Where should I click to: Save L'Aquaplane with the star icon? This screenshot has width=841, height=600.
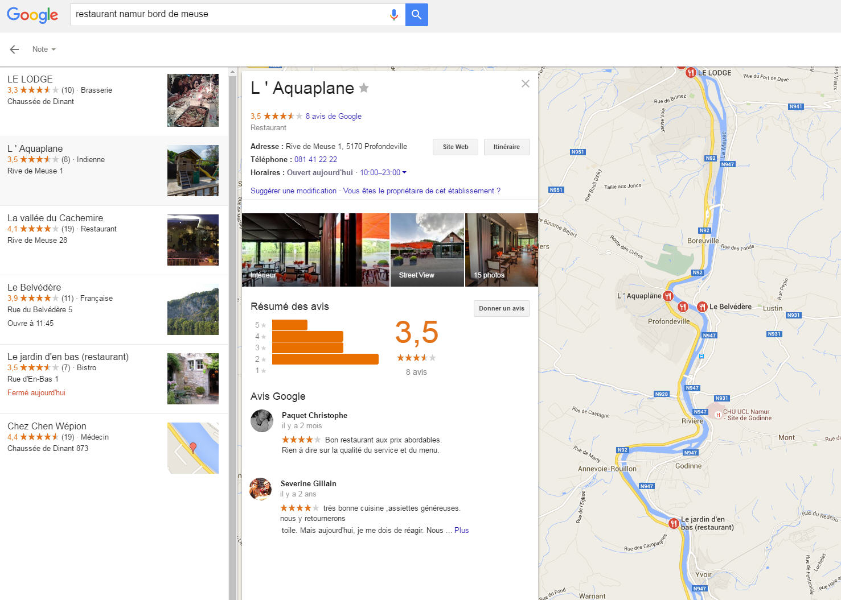point(364,88)
